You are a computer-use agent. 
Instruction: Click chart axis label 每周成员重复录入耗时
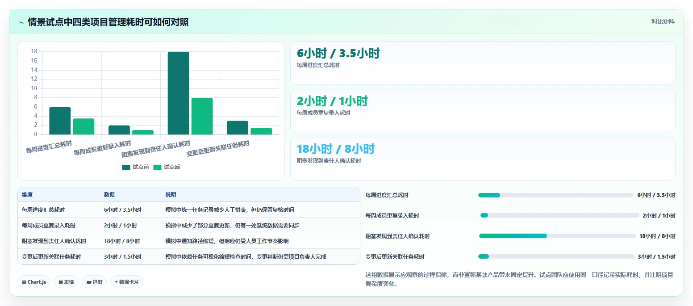(x=102, y=148)
